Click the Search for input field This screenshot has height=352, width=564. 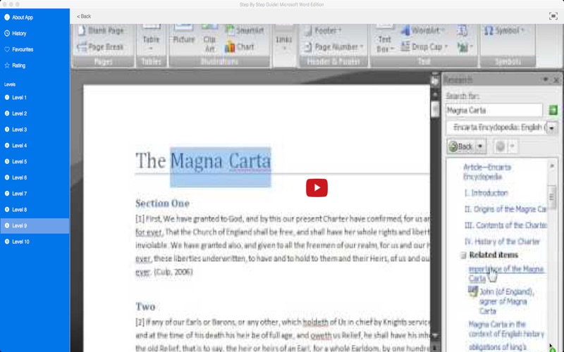pos(494,111)
